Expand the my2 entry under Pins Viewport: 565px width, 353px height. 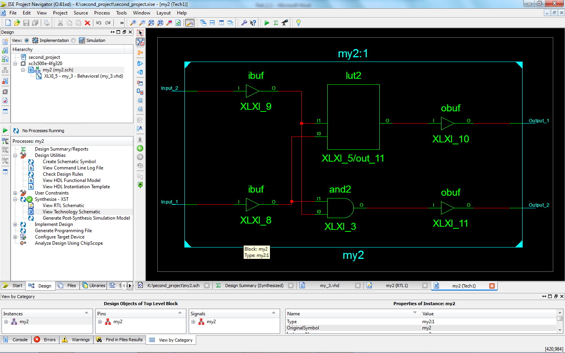pyautogui.click(x=100, y=322)
